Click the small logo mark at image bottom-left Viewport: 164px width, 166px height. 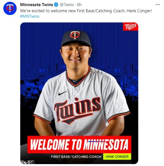pos(27,162)
